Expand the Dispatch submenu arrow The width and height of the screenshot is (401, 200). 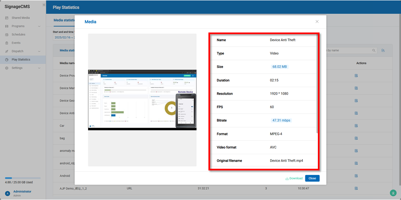tap(39, 51)
